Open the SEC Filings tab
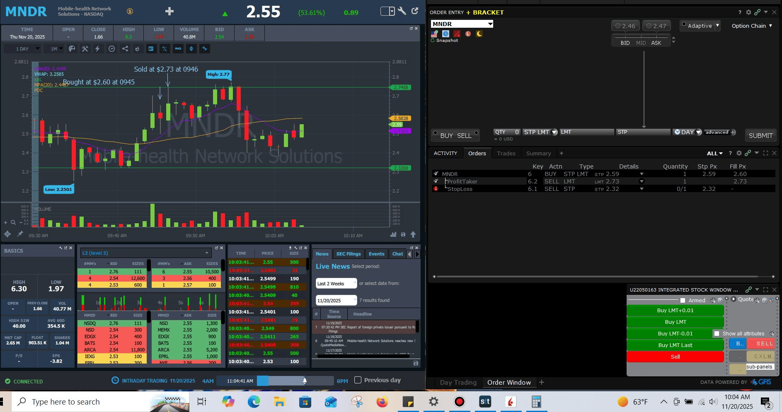Screen dimensions: 782x412 [349, 254]
